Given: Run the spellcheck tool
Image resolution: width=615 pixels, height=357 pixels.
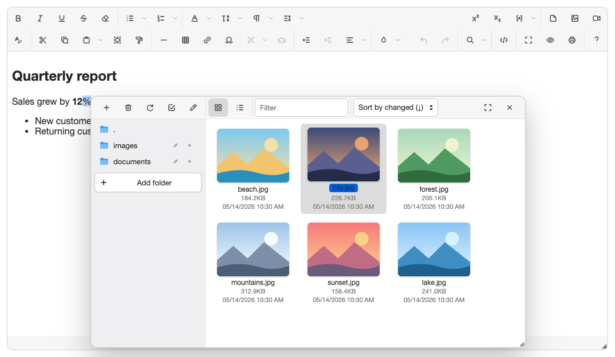Looking at the screenshot, I should [18, 40].
